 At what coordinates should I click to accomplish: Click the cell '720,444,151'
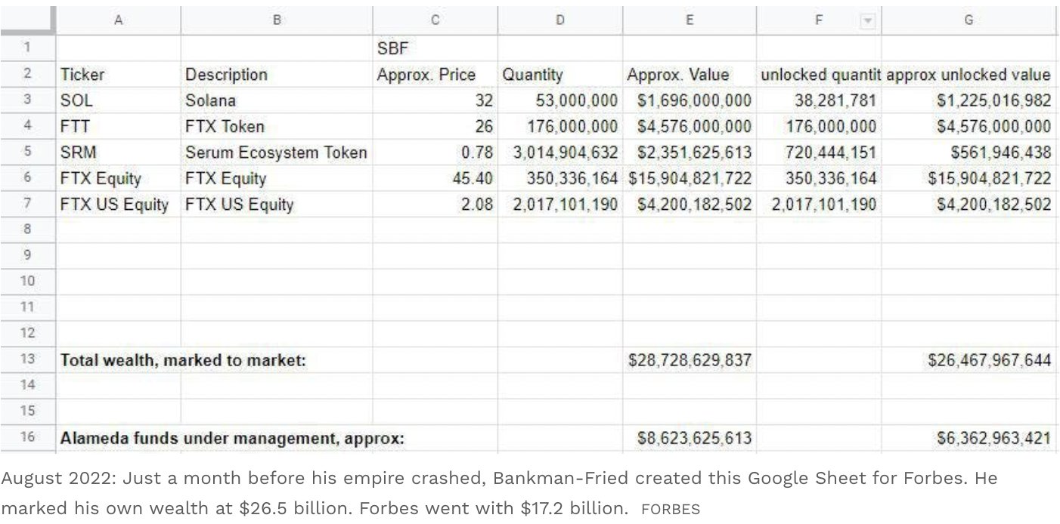pos(819,153)
